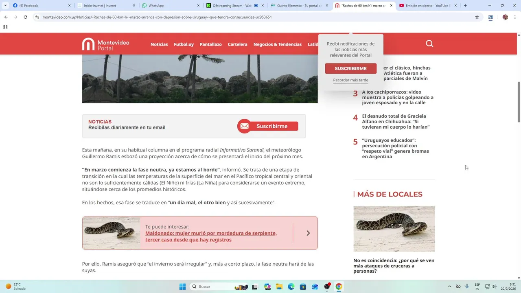
Task: Click the arrow chevron on related article
Action: 308,233
